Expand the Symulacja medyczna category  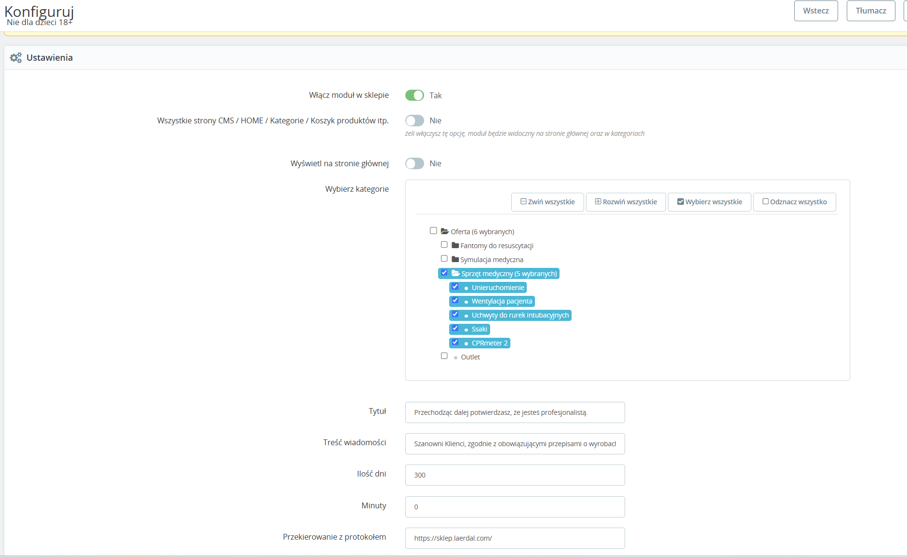pos(492,260)
